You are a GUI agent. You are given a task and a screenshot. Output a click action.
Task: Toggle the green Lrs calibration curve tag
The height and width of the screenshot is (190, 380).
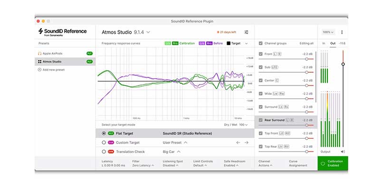pos(168,43)
